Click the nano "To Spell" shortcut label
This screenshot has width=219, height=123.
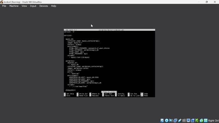pyautogui.click(x=121, y=96)
